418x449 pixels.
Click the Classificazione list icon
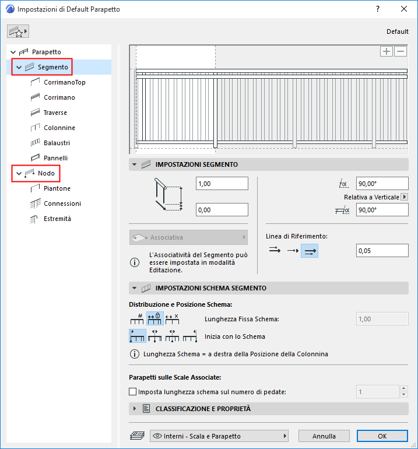pyautogui.click(x=146, y=409)
